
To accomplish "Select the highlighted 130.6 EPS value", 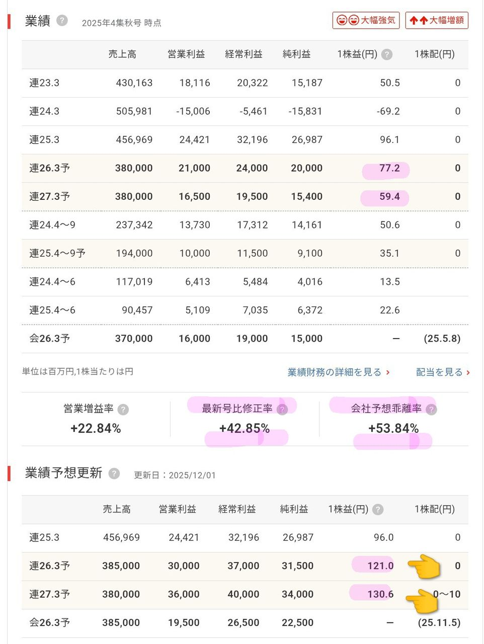I will 380,594.
